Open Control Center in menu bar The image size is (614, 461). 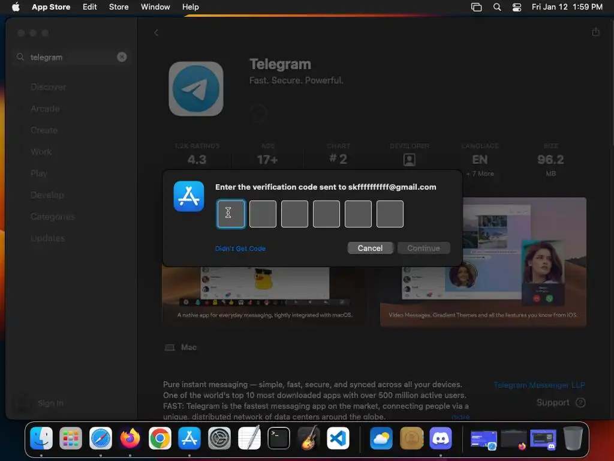[517, 7]
